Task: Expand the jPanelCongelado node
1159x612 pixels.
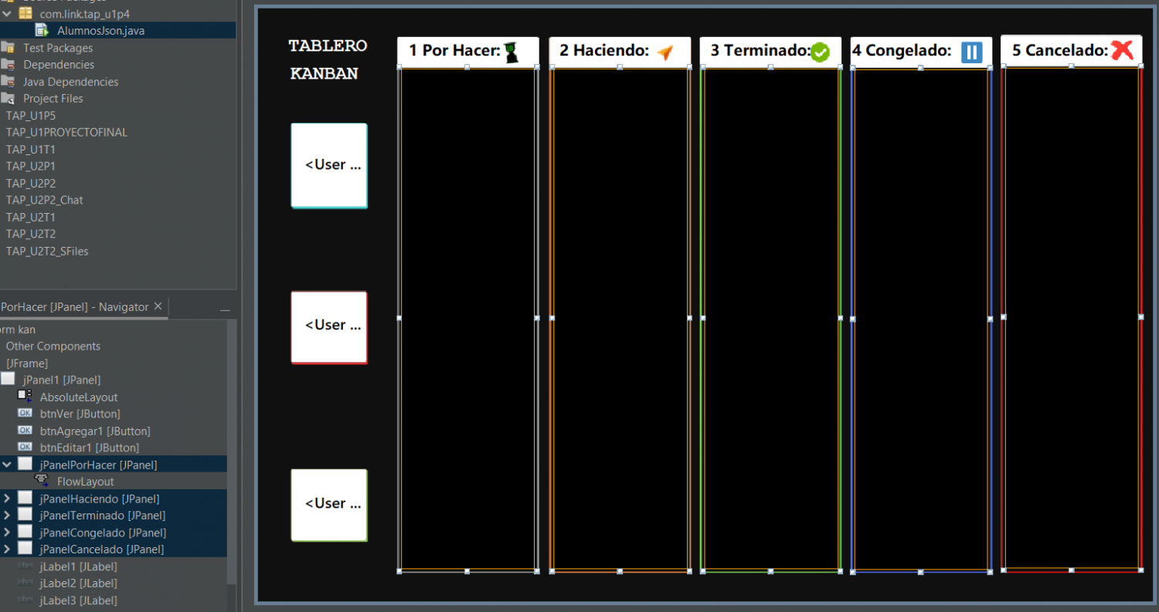Action: click(x=7, y=533)
